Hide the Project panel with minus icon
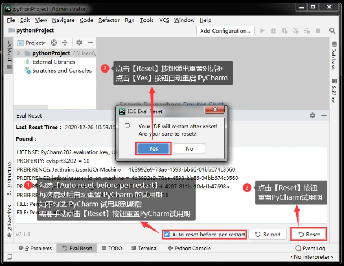This screenshot has width=344, height=266. click(x=90, y=43)
